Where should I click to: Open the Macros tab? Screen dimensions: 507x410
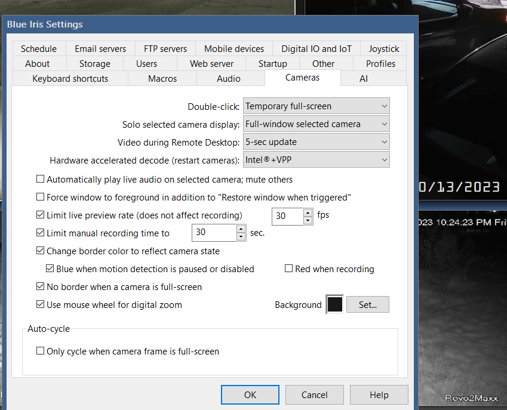click(x=162, y=79)
